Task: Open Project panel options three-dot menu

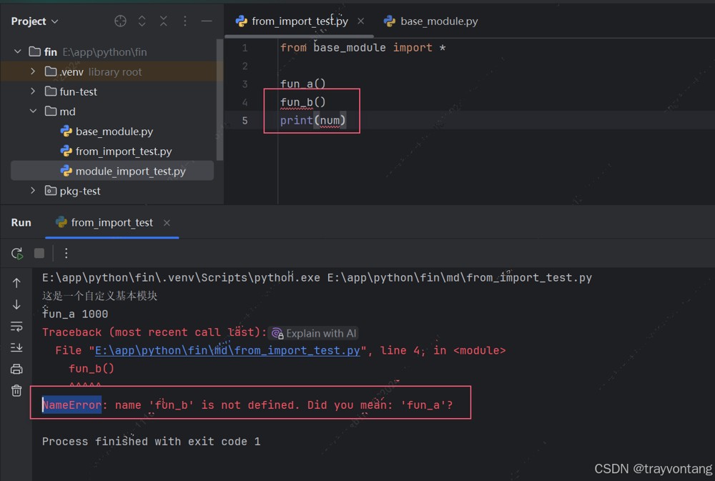Action: click(184, 21)
